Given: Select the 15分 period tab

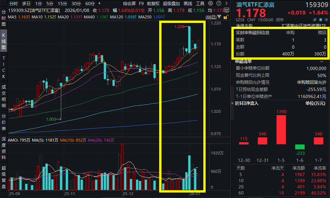Looking at the screenshot, I should coord(62,4).
